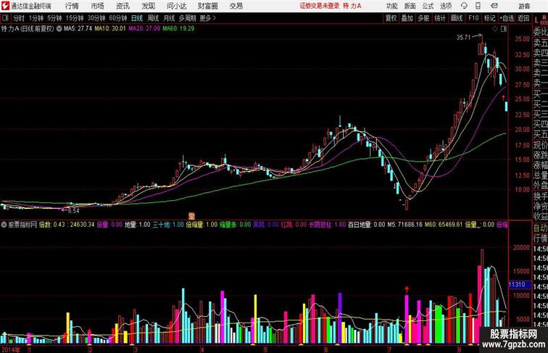Open the 资讯 menu
The height and width of the screenshot is (353, 548).
pos(123,6)
